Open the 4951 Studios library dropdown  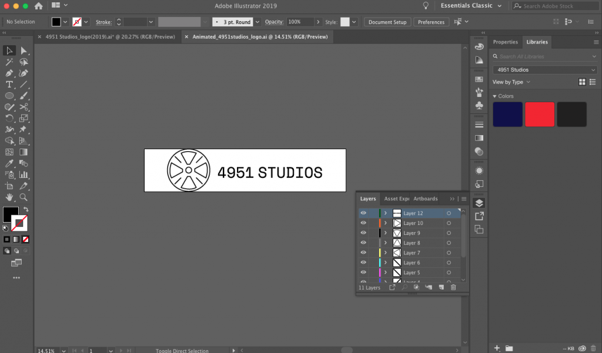click(545, 70)
